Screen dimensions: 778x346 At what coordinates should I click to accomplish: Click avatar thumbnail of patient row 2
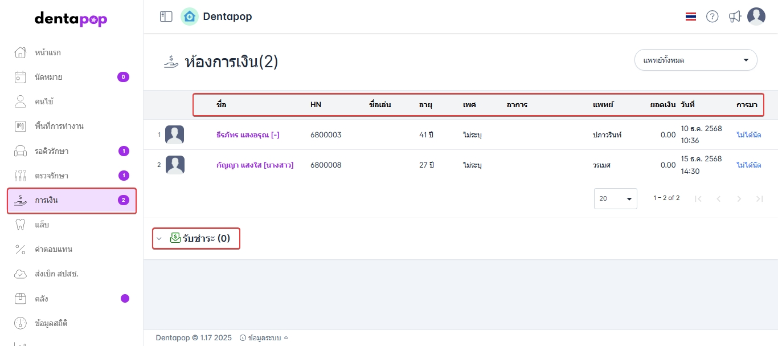[174, 165]
